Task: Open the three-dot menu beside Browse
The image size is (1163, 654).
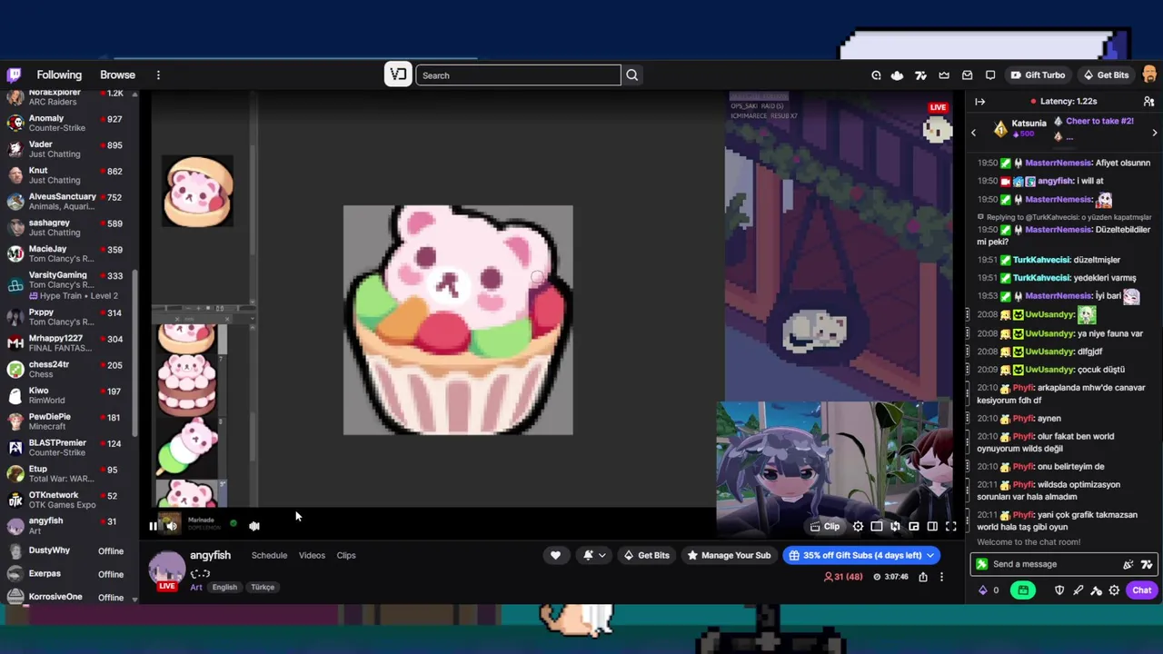Action: pyautogui.click(x=158, y=75)
